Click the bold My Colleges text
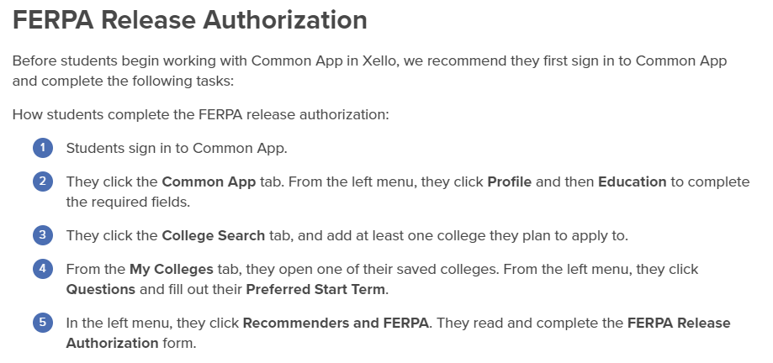This screenshot has height=363, width=773. [x=172, y=270]
